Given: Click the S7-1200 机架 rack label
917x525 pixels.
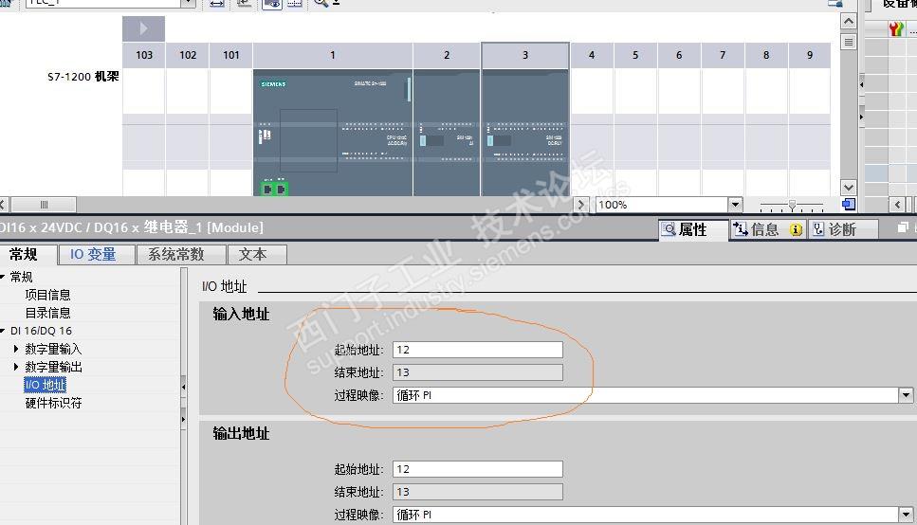Looking at the screenshot, I should 83,77.
